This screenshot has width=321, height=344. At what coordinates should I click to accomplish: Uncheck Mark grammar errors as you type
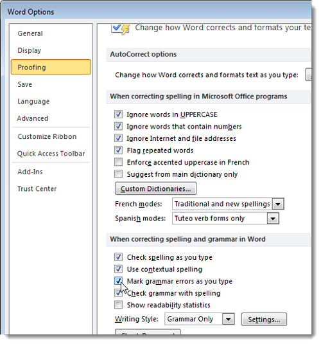tap(118, 281)
